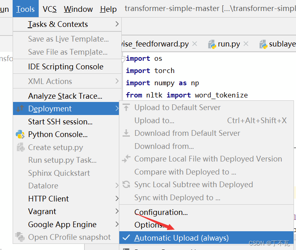Open the Window menu
The width and height of the screenshot is (296, 250).
pos(78,9)
